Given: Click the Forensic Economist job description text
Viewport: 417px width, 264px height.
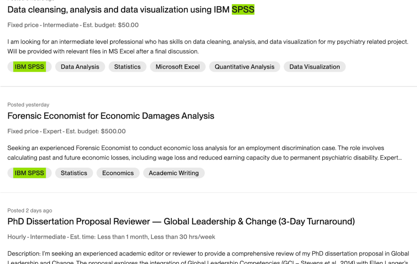Looking at the screenshot, I should pos(204,153).
